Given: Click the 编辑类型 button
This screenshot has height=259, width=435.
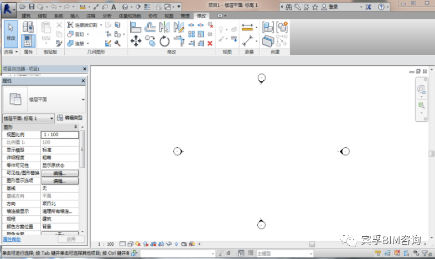Looking at the screenshot, I should click(x=70, y=118).
